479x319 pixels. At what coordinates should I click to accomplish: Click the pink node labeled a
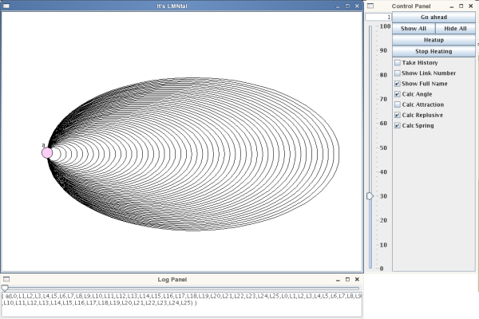pyautogui.click(x=47, y=152)
